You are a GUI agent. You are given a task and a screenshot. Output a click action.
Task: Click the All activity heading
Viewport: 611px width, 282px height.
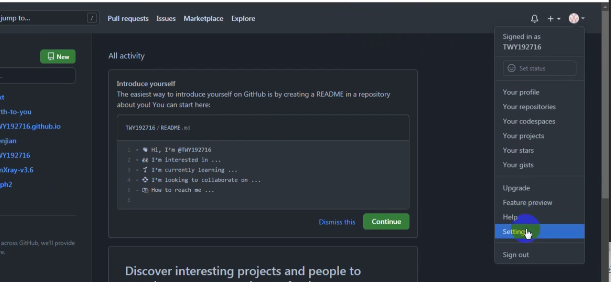[126, 56]
